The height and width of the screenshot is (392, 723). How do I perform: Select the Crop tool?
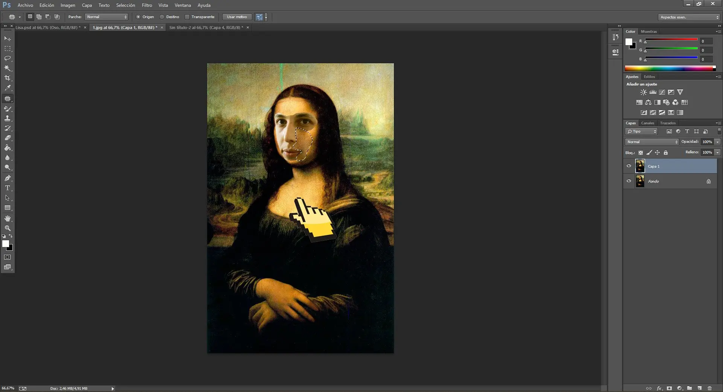pos(8,78)
